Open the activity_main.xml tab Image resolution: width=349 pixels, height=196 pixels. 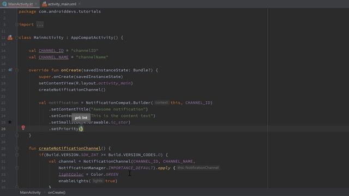pos(62,4)
